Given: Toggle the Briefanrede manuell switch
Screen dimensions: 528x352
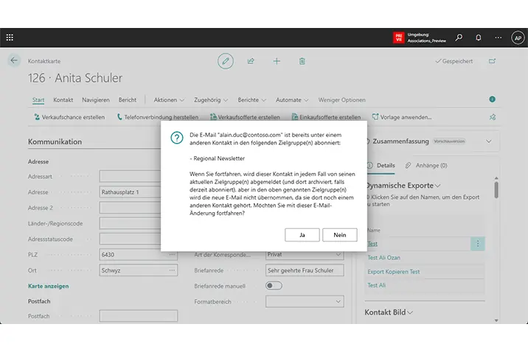Looking at the screenshot, I should click(274, 286).
